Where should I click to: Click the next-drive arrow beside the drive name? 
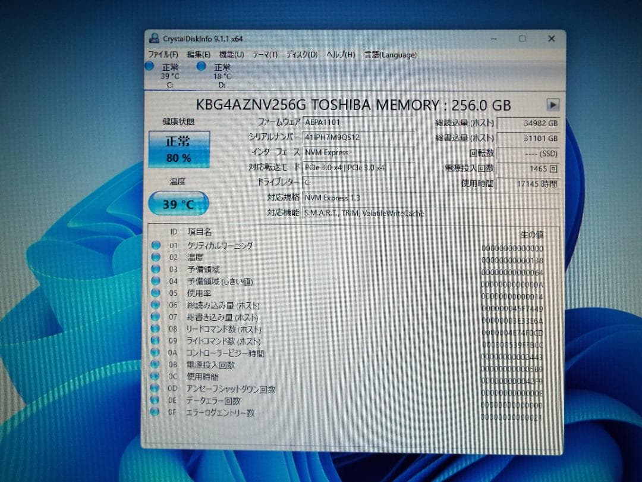click(552, 105)
